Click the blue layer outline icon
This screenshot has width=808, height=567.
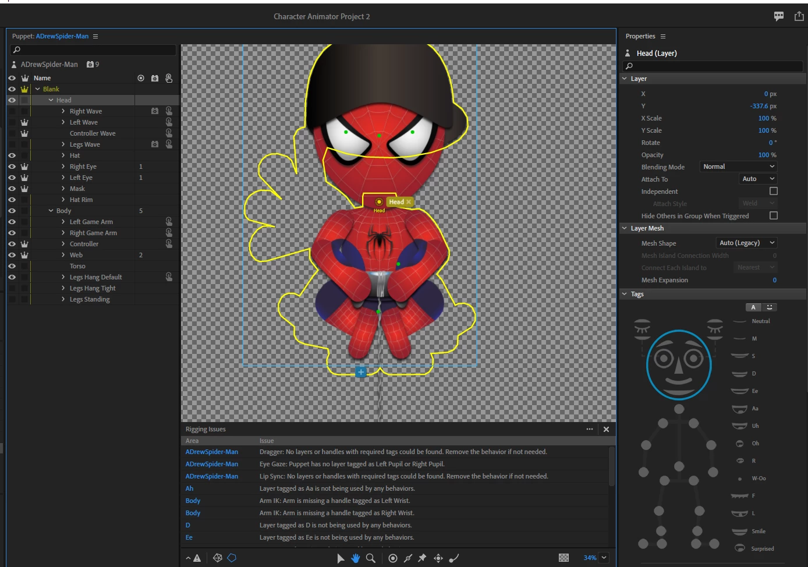tap(232, 558)
